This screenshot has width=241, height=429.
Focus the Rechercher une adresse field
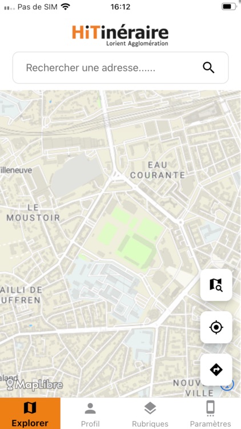point(120,67)
